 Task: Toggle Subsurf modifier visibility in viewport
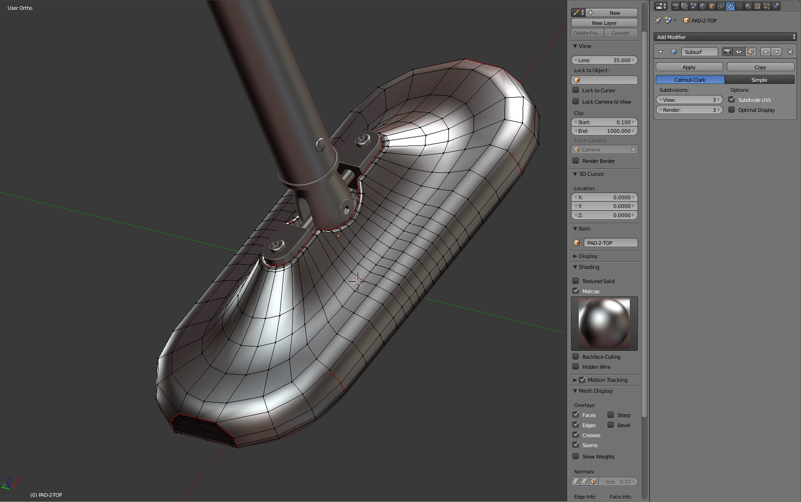(739, 52)
